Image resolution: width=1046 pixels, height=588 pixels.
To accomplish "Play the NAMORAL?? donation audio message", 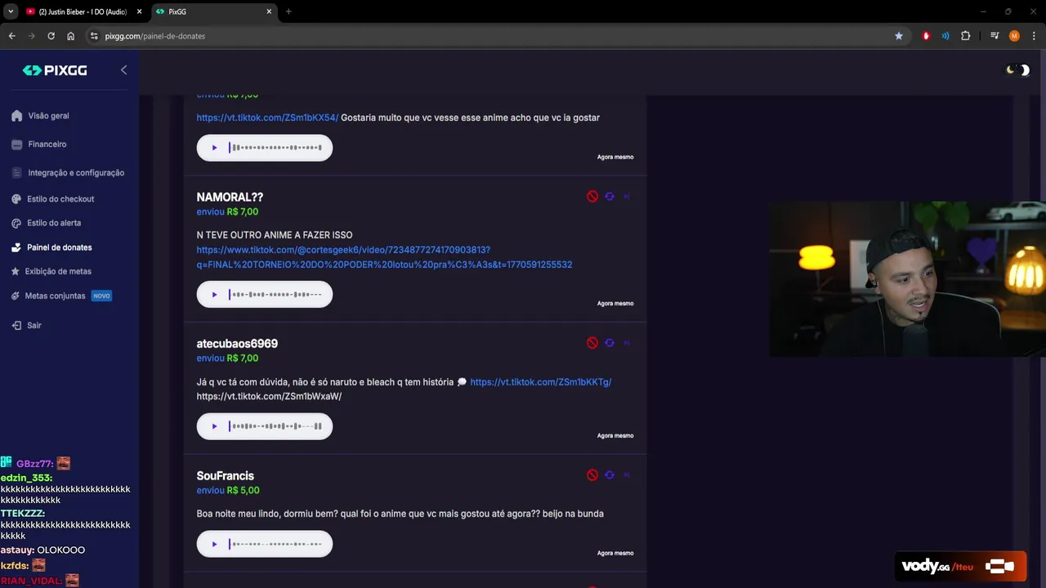I will [x=215, y=295].
